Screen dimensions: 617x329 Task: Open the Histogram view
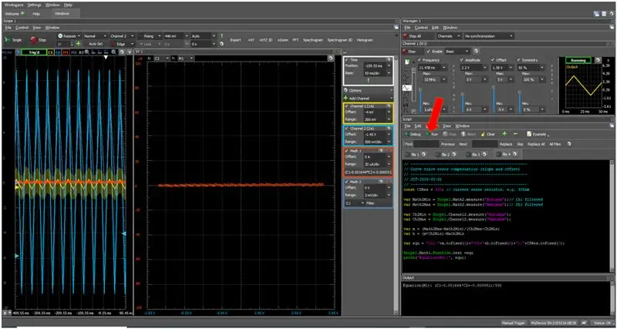[364, 40]
